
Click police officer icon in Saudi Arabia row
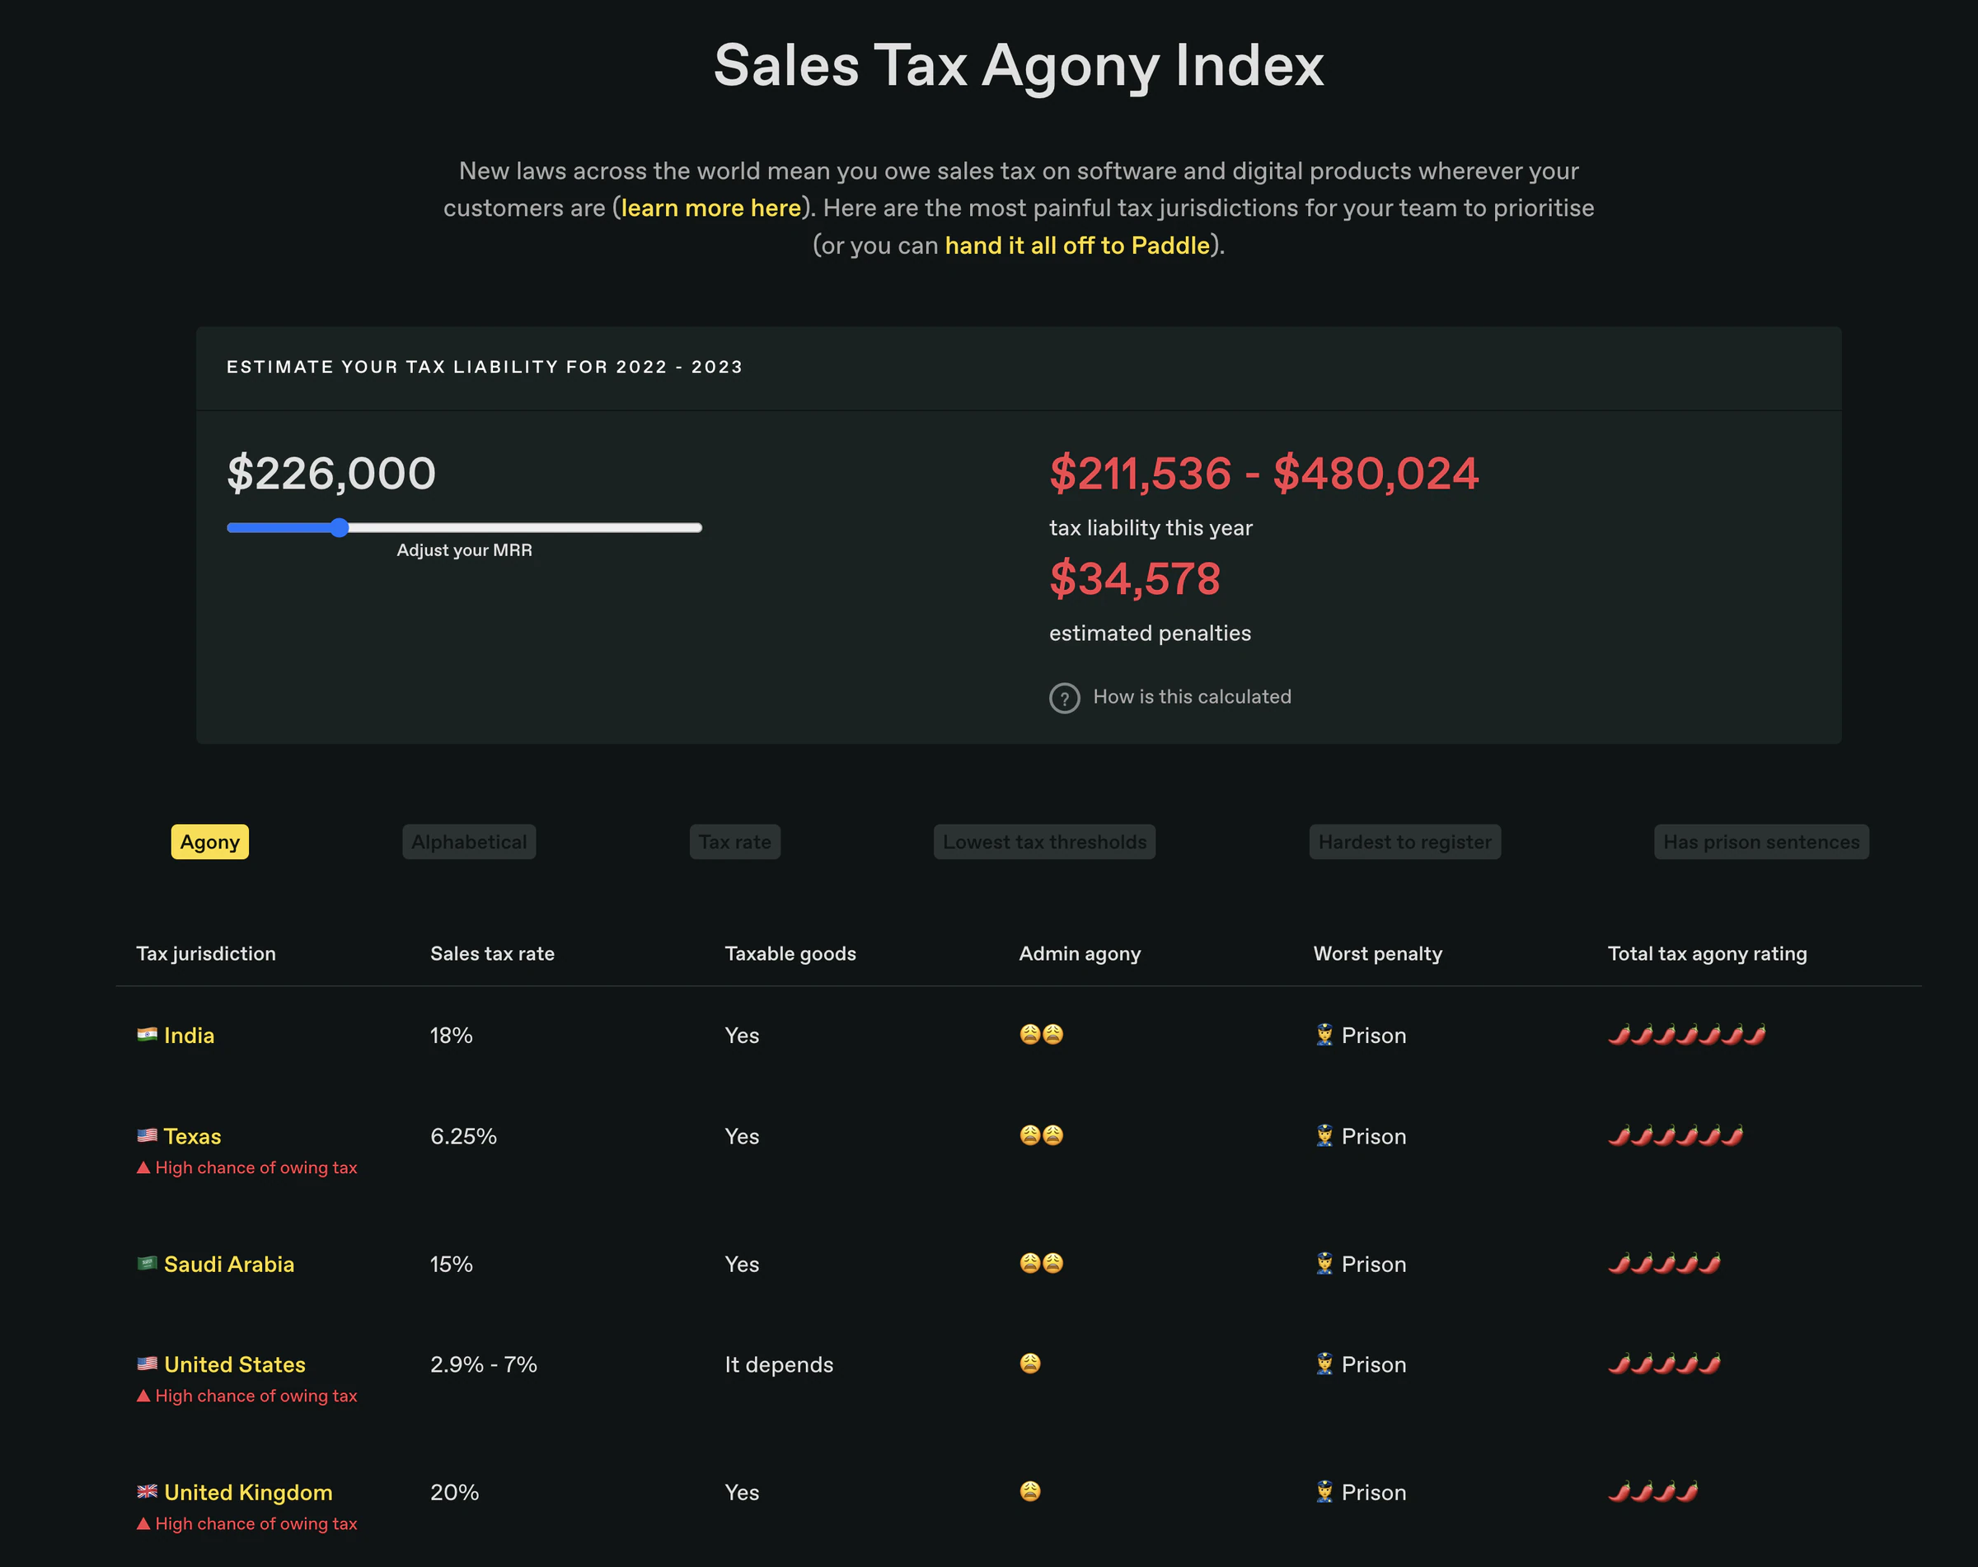1324,1264
